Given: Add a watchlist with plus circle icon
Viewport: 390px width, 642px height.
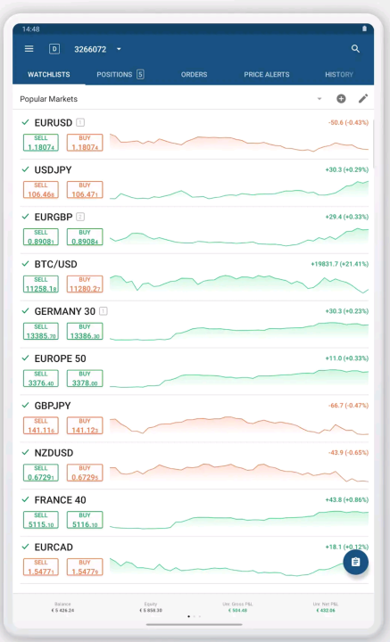Looking at the screenshot, I should click(x=341, y=99).
